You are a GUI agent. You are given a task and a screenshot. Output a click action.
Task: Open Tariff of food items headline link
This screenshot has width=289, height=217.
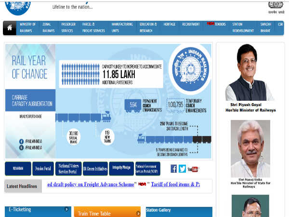175,184
